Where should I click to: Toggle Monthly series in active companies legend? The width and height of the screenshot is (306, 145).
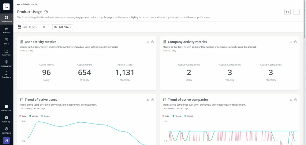coord(188,116)
